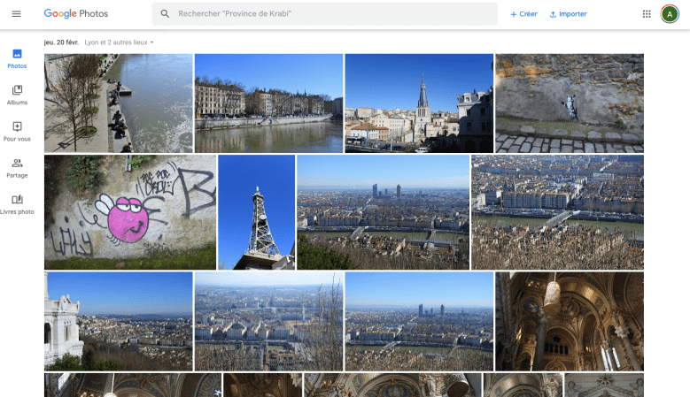Click the search magnifier icon
This screenshot has height=397, width=690.
165,14
